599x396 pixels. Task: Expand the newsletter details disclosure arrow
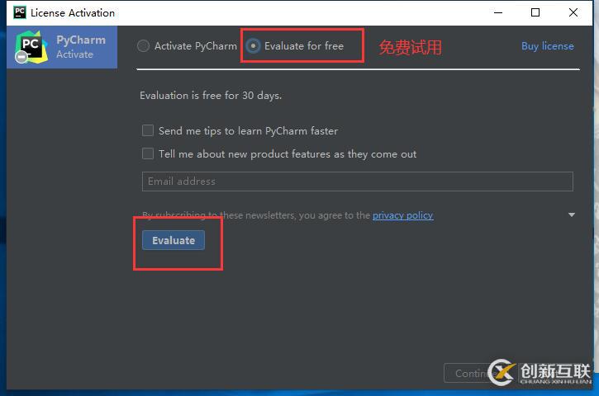click(572, 214)
